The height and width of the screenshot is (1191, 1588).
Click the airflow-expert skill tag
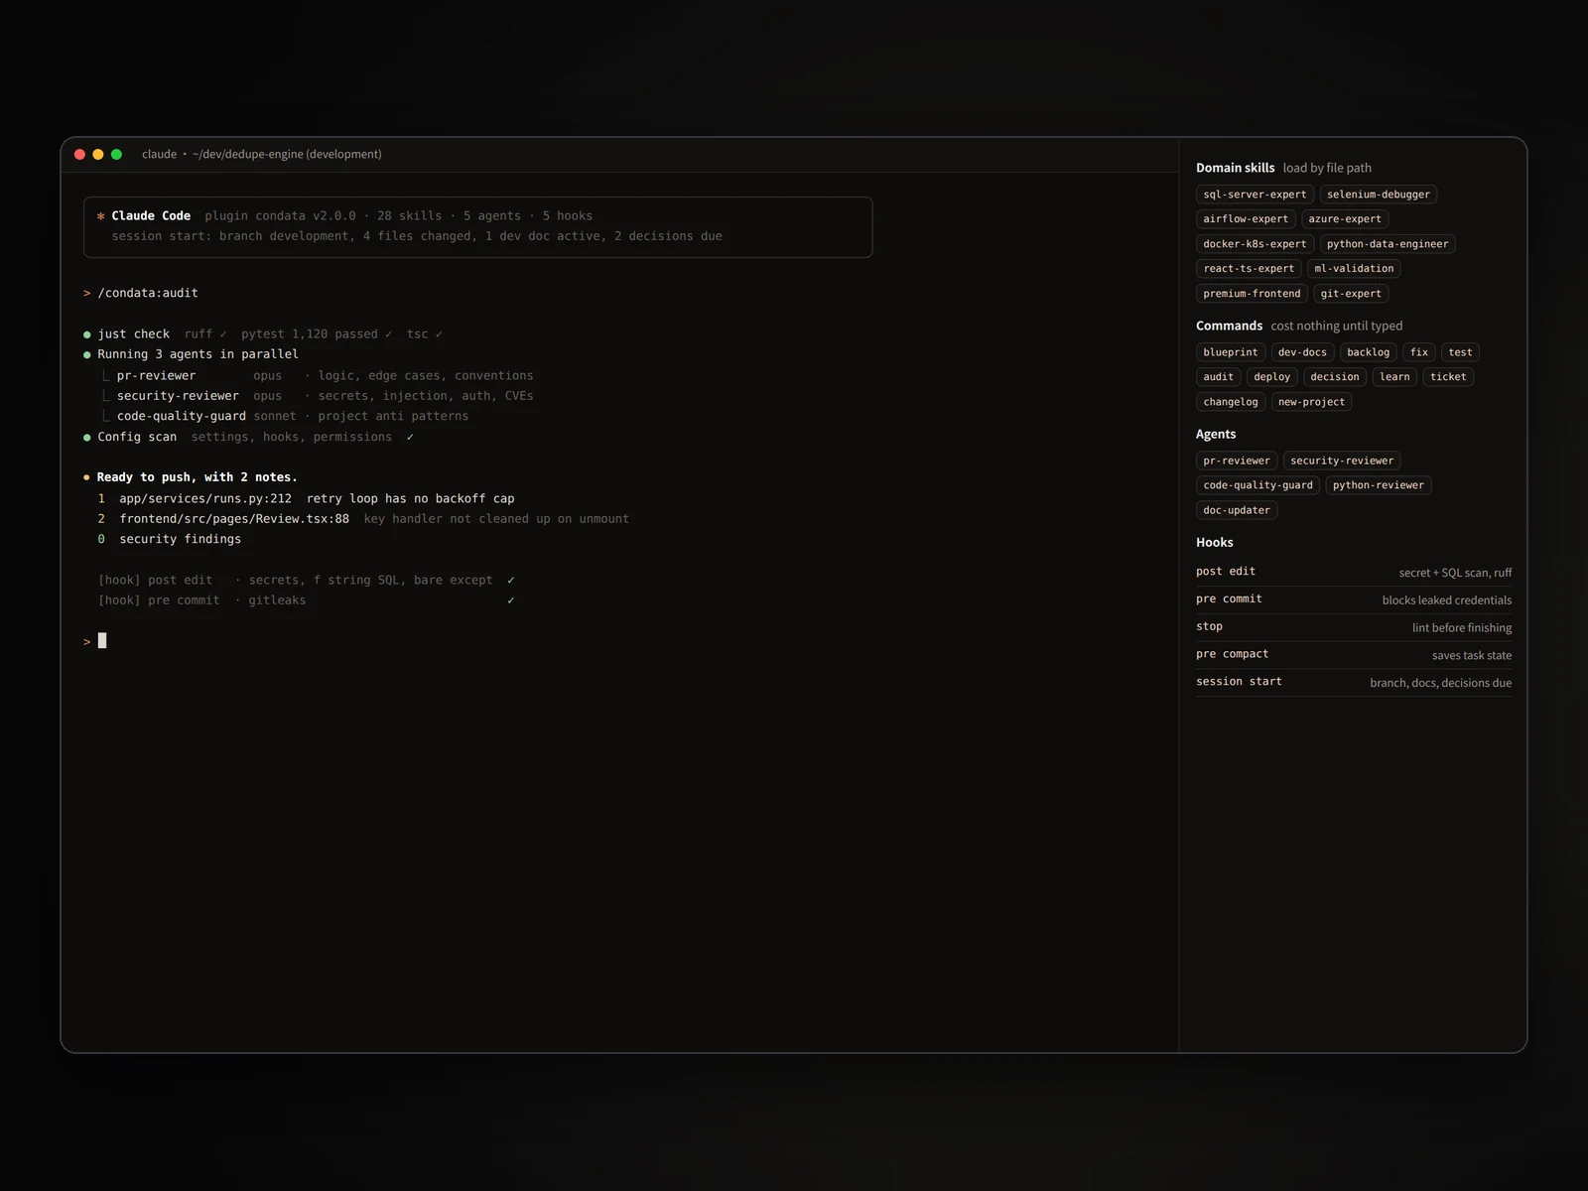click(x=1246, y=219)
